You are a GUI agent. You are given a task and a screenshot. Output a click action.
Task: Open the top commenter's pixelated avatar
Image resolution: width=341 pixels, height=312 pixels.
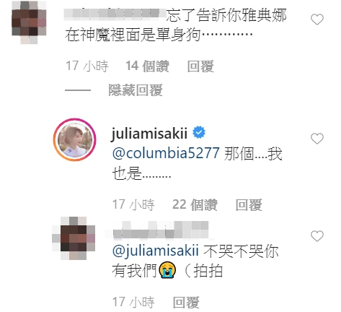click(x=29, y=22)
